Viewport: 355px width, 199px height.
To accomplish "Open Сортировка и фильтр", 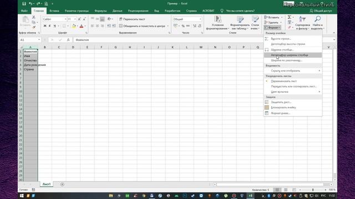I will (302, 23).
